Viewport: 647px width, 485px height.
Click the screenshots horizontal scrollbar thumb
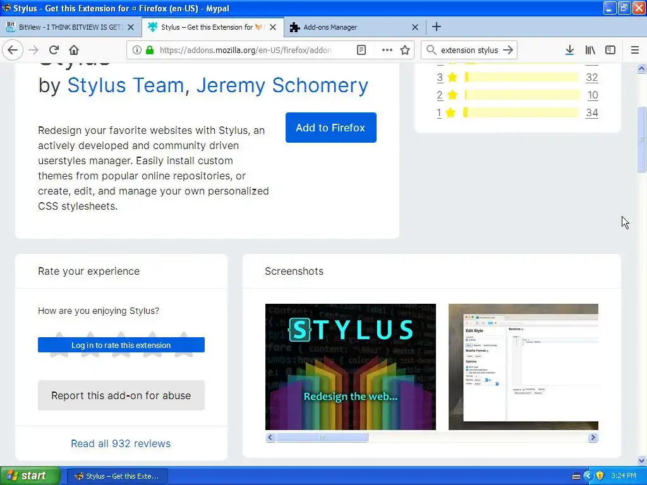pyautogui.click(x=322, y=437)
